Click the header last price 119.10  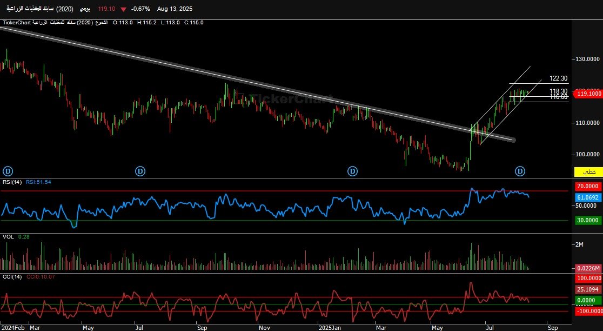point(106,9)
